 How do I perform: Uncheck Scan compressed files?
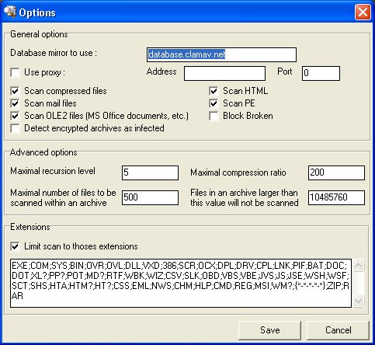click(15, 91)
